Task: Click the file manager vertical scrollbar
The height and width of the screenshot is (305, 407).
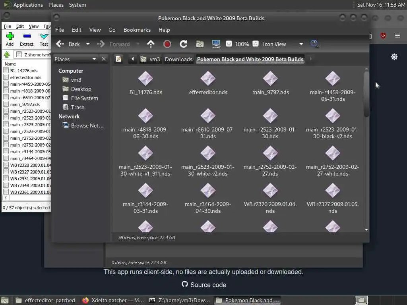Action: [366, 94]
